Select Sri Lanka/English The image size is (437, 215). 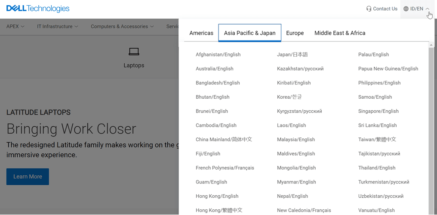pyautogui.click(x=377, y=125)
